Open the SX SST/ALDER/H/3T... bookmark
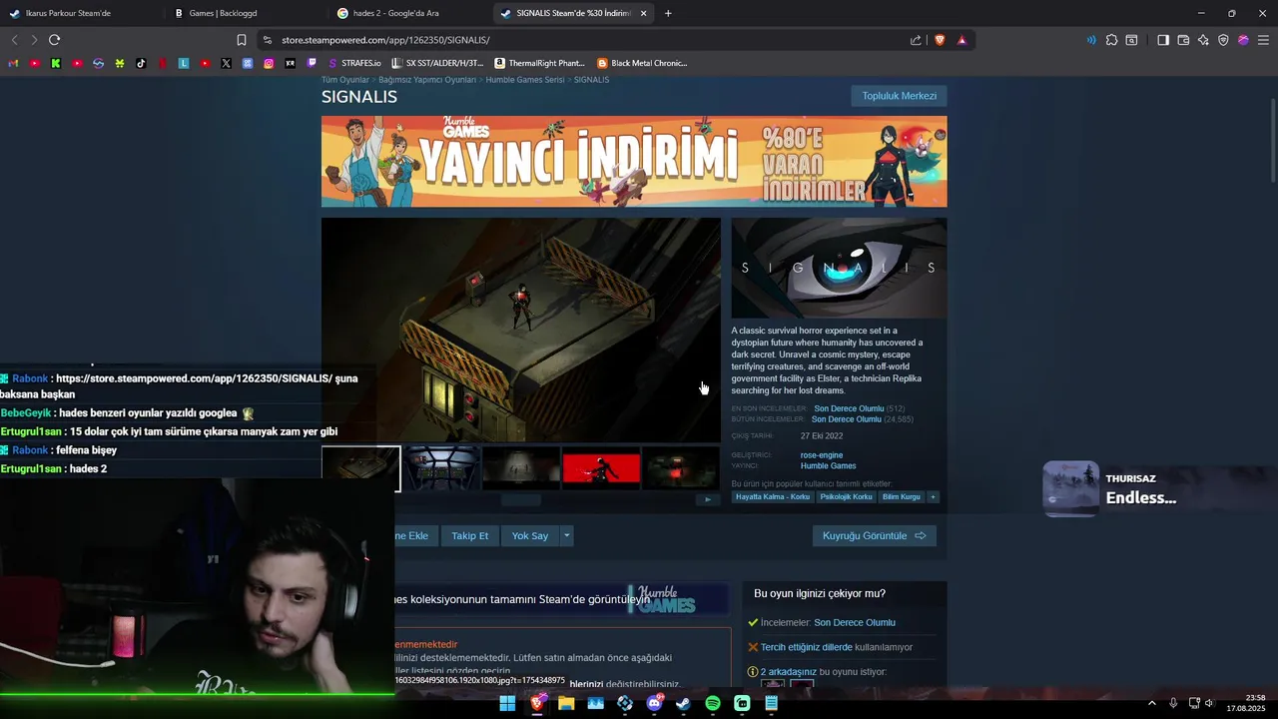 coord(437,63)
